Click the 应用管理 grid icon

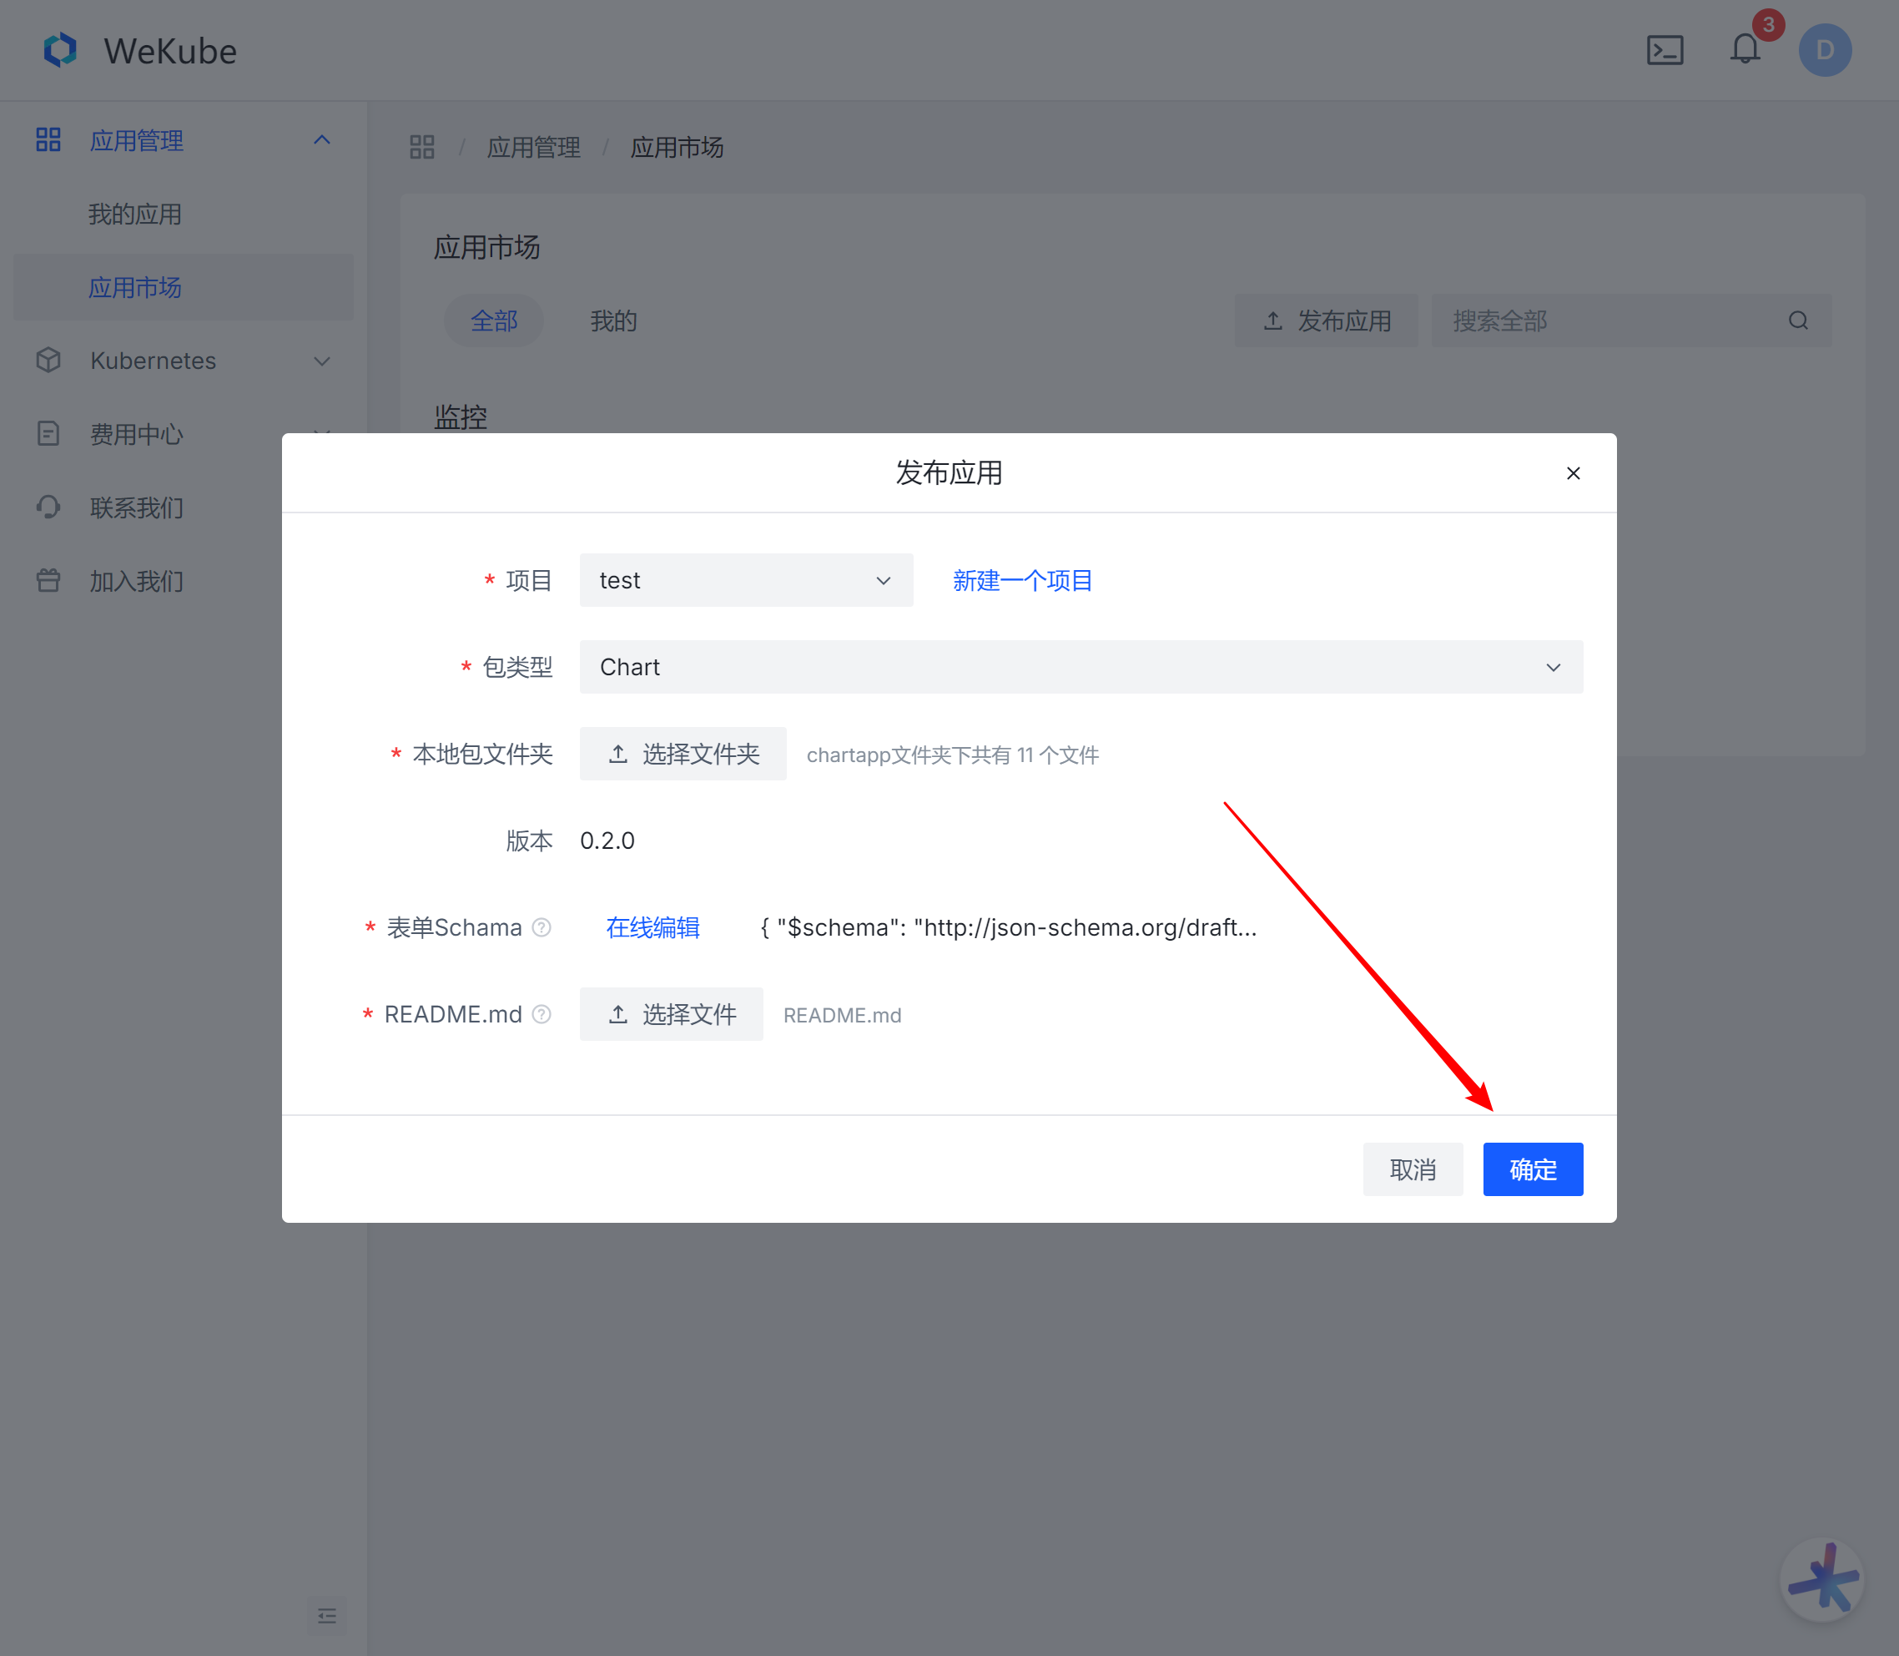48,139
